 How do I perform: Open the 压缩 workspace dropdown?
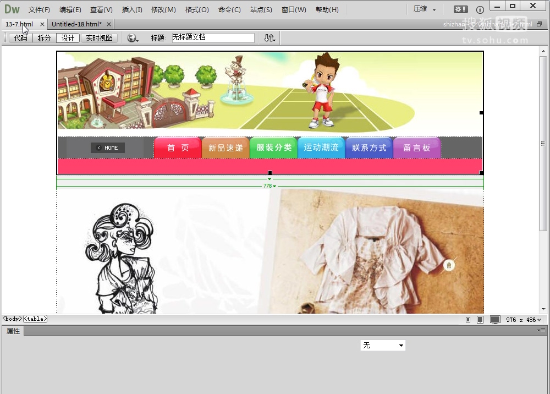click(425, 9)
